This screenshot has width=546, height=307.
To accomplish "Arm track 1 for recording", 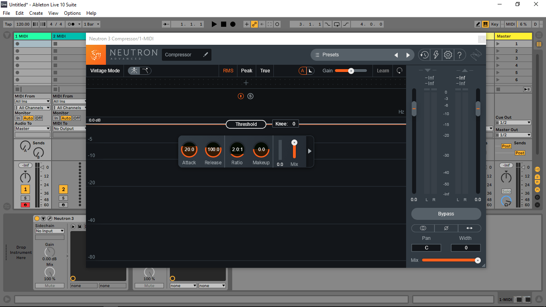I will click(x=26, y=205).
